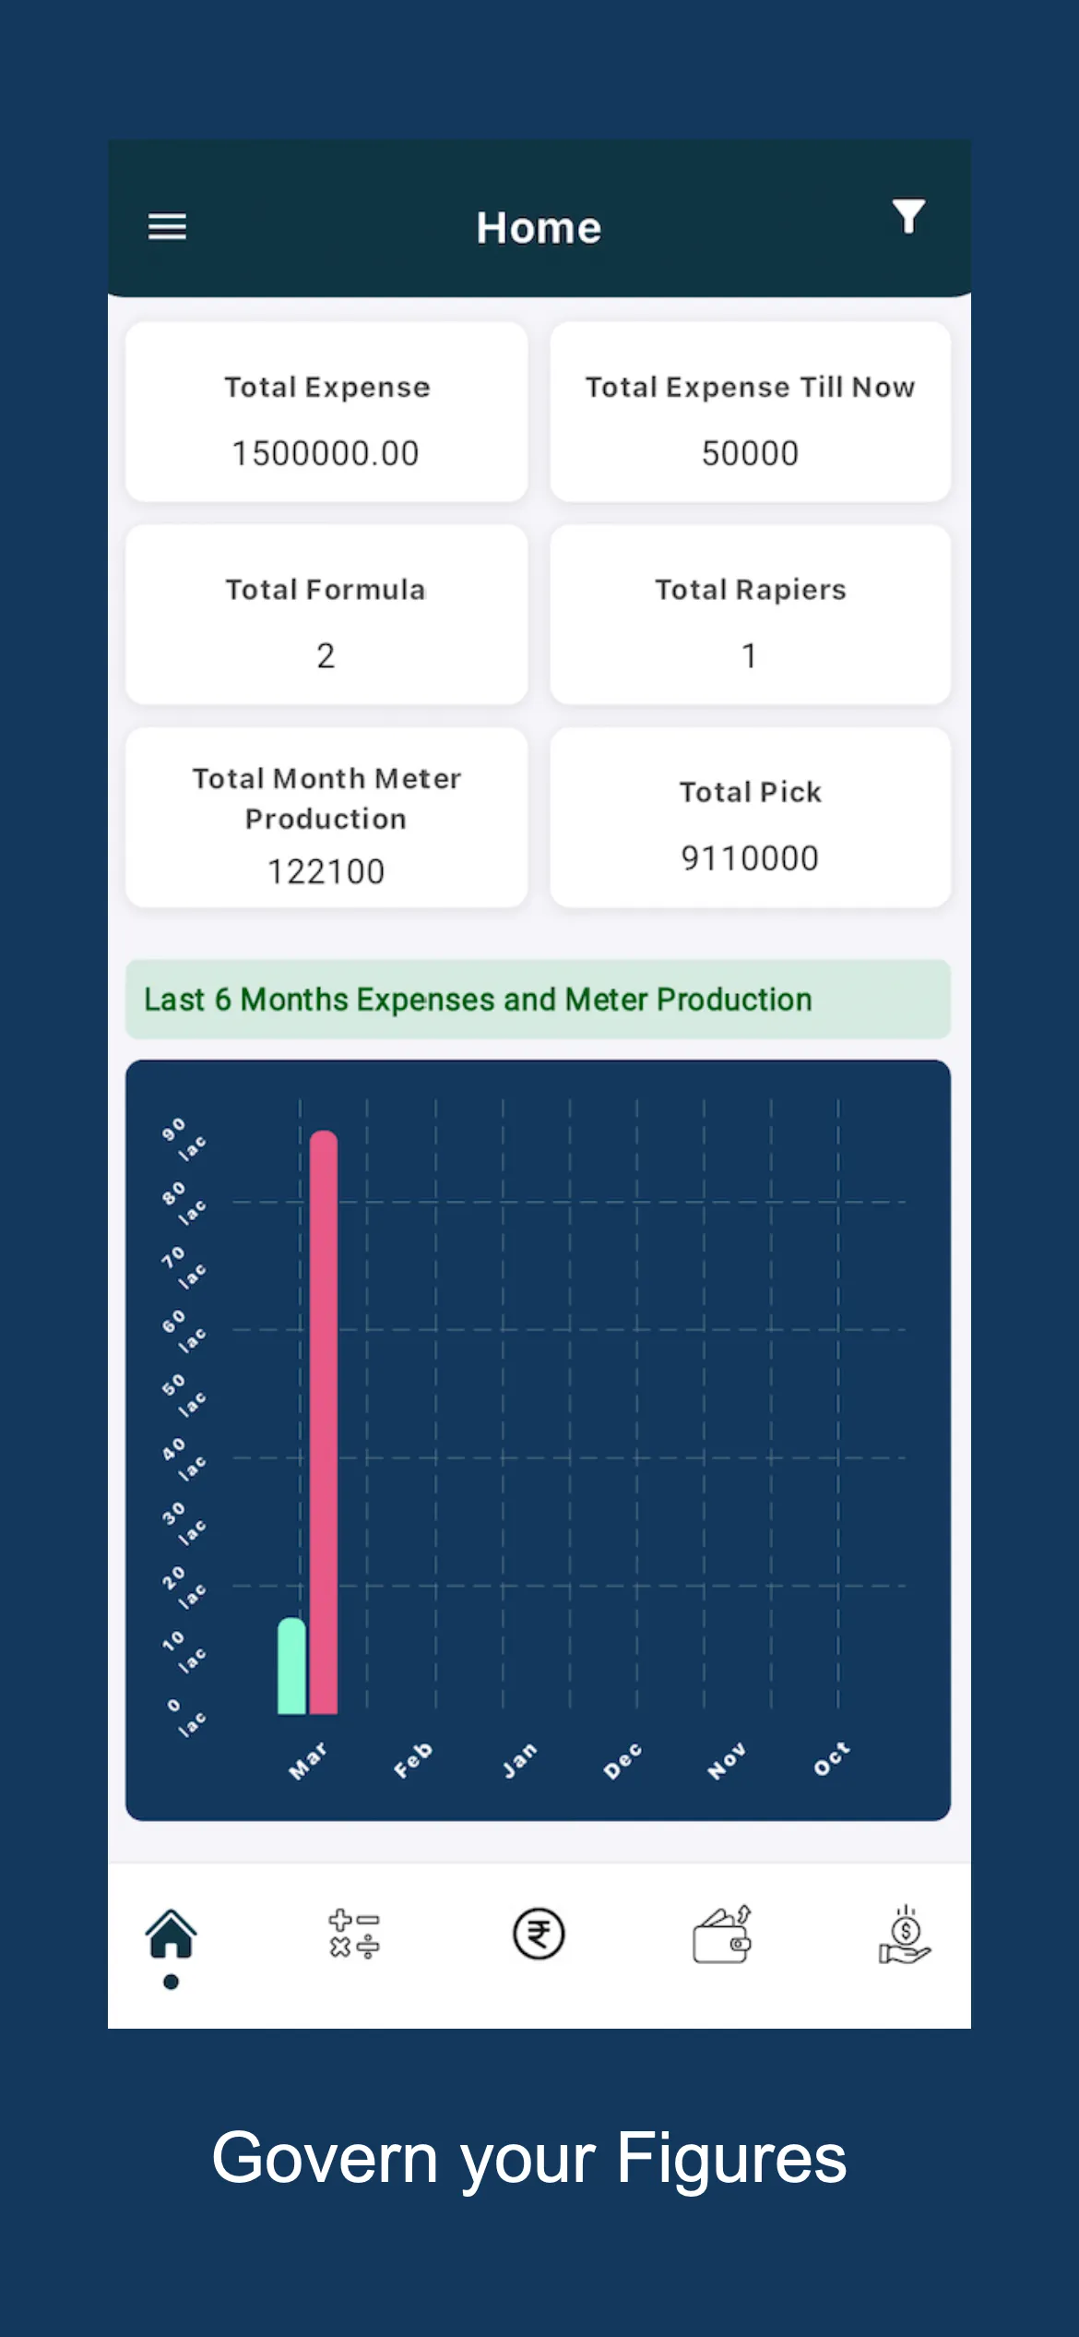The width and height of the screenshot is (1079, 2337).
Task: Open the hamburger navigation menu
Action: click(167, 226)
